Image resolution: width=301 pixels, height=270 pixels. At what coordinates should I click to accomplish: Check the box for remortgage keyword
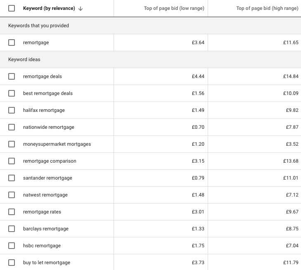pos(12,43)
